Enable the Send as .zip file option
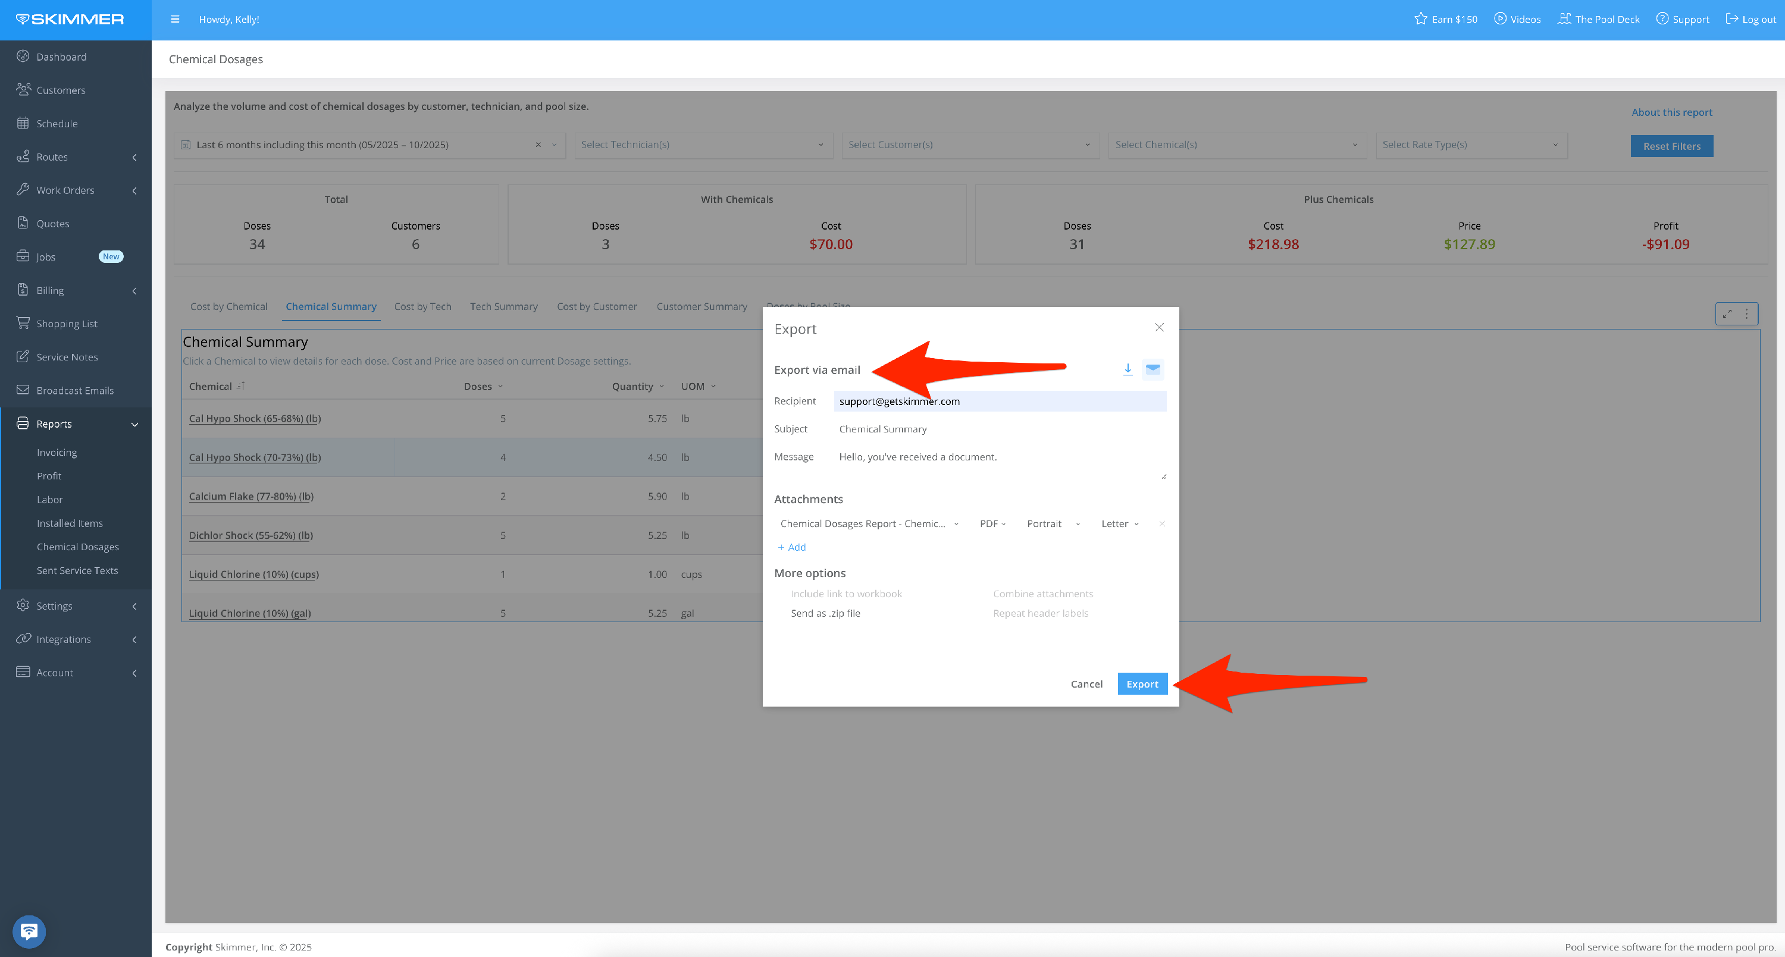 point(825,613)
